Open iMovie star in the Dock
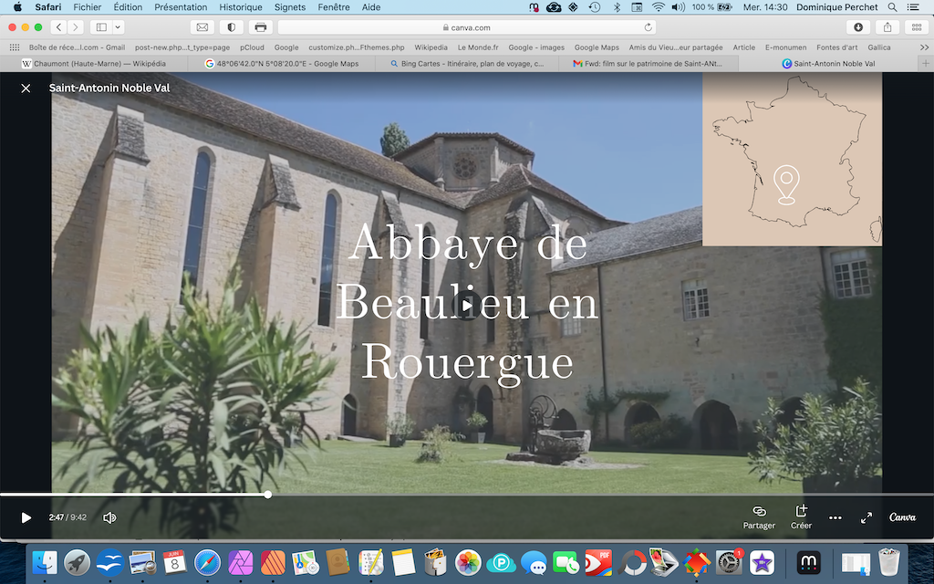This screenshot has height=584, width=934. point(762,562)
